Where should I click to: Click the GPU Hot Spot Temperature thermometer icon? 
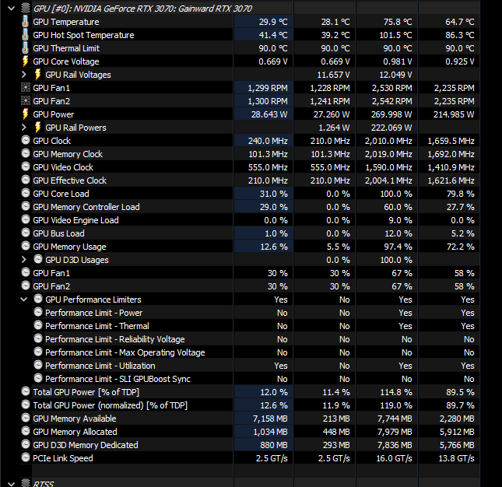[25, 35]
